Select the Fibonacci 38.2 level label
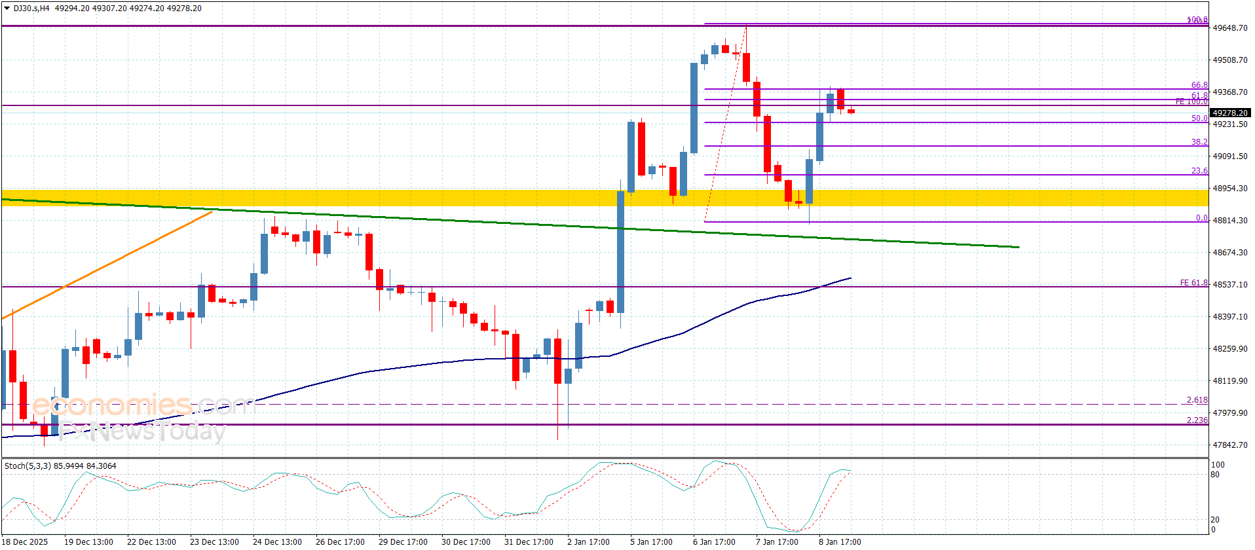Viewport: 1255px width, 550px height. point(1199,142)
